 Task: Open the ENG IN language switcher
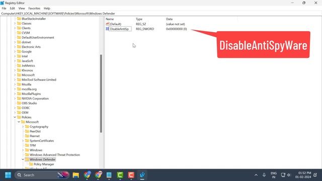tap(274, 175)
